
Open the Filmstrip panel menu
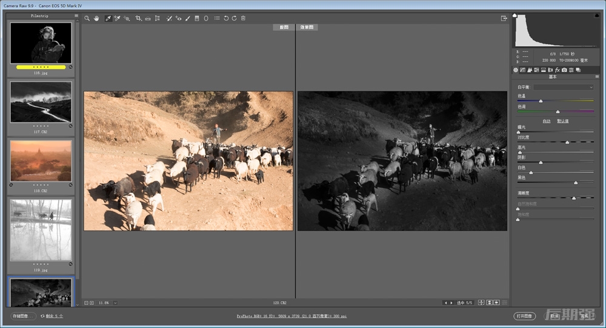pos(76,16)
